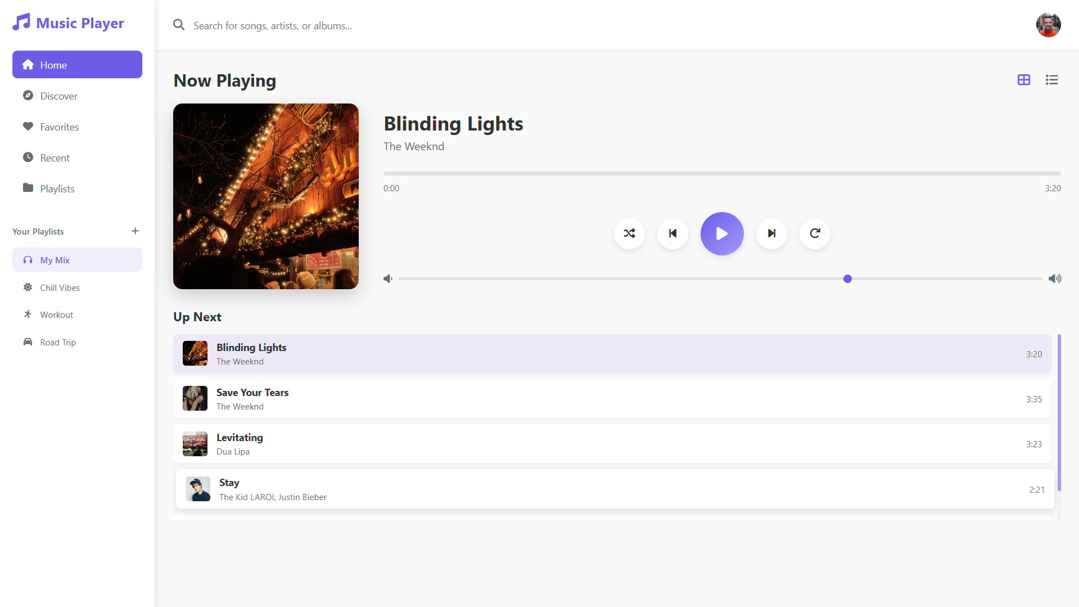Viewport: 1079px width, 607px height.
Task: Click the max volume speaker icon
Action: tap(1055, 278)
